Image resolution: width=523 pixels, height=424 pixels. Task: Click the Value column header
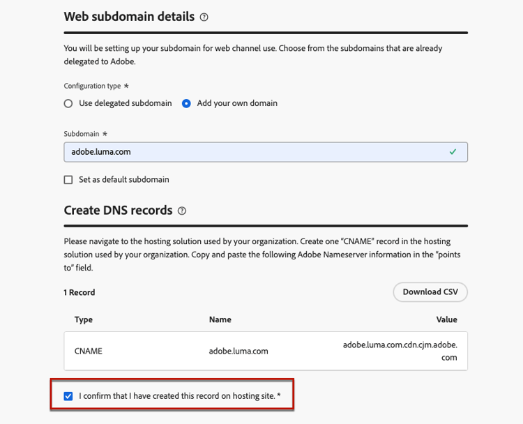(446, 319)
